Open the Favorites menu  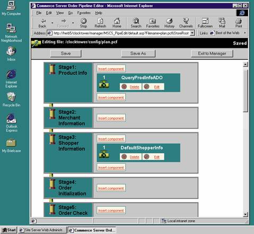pyautogui.click(x=84, y=13)
